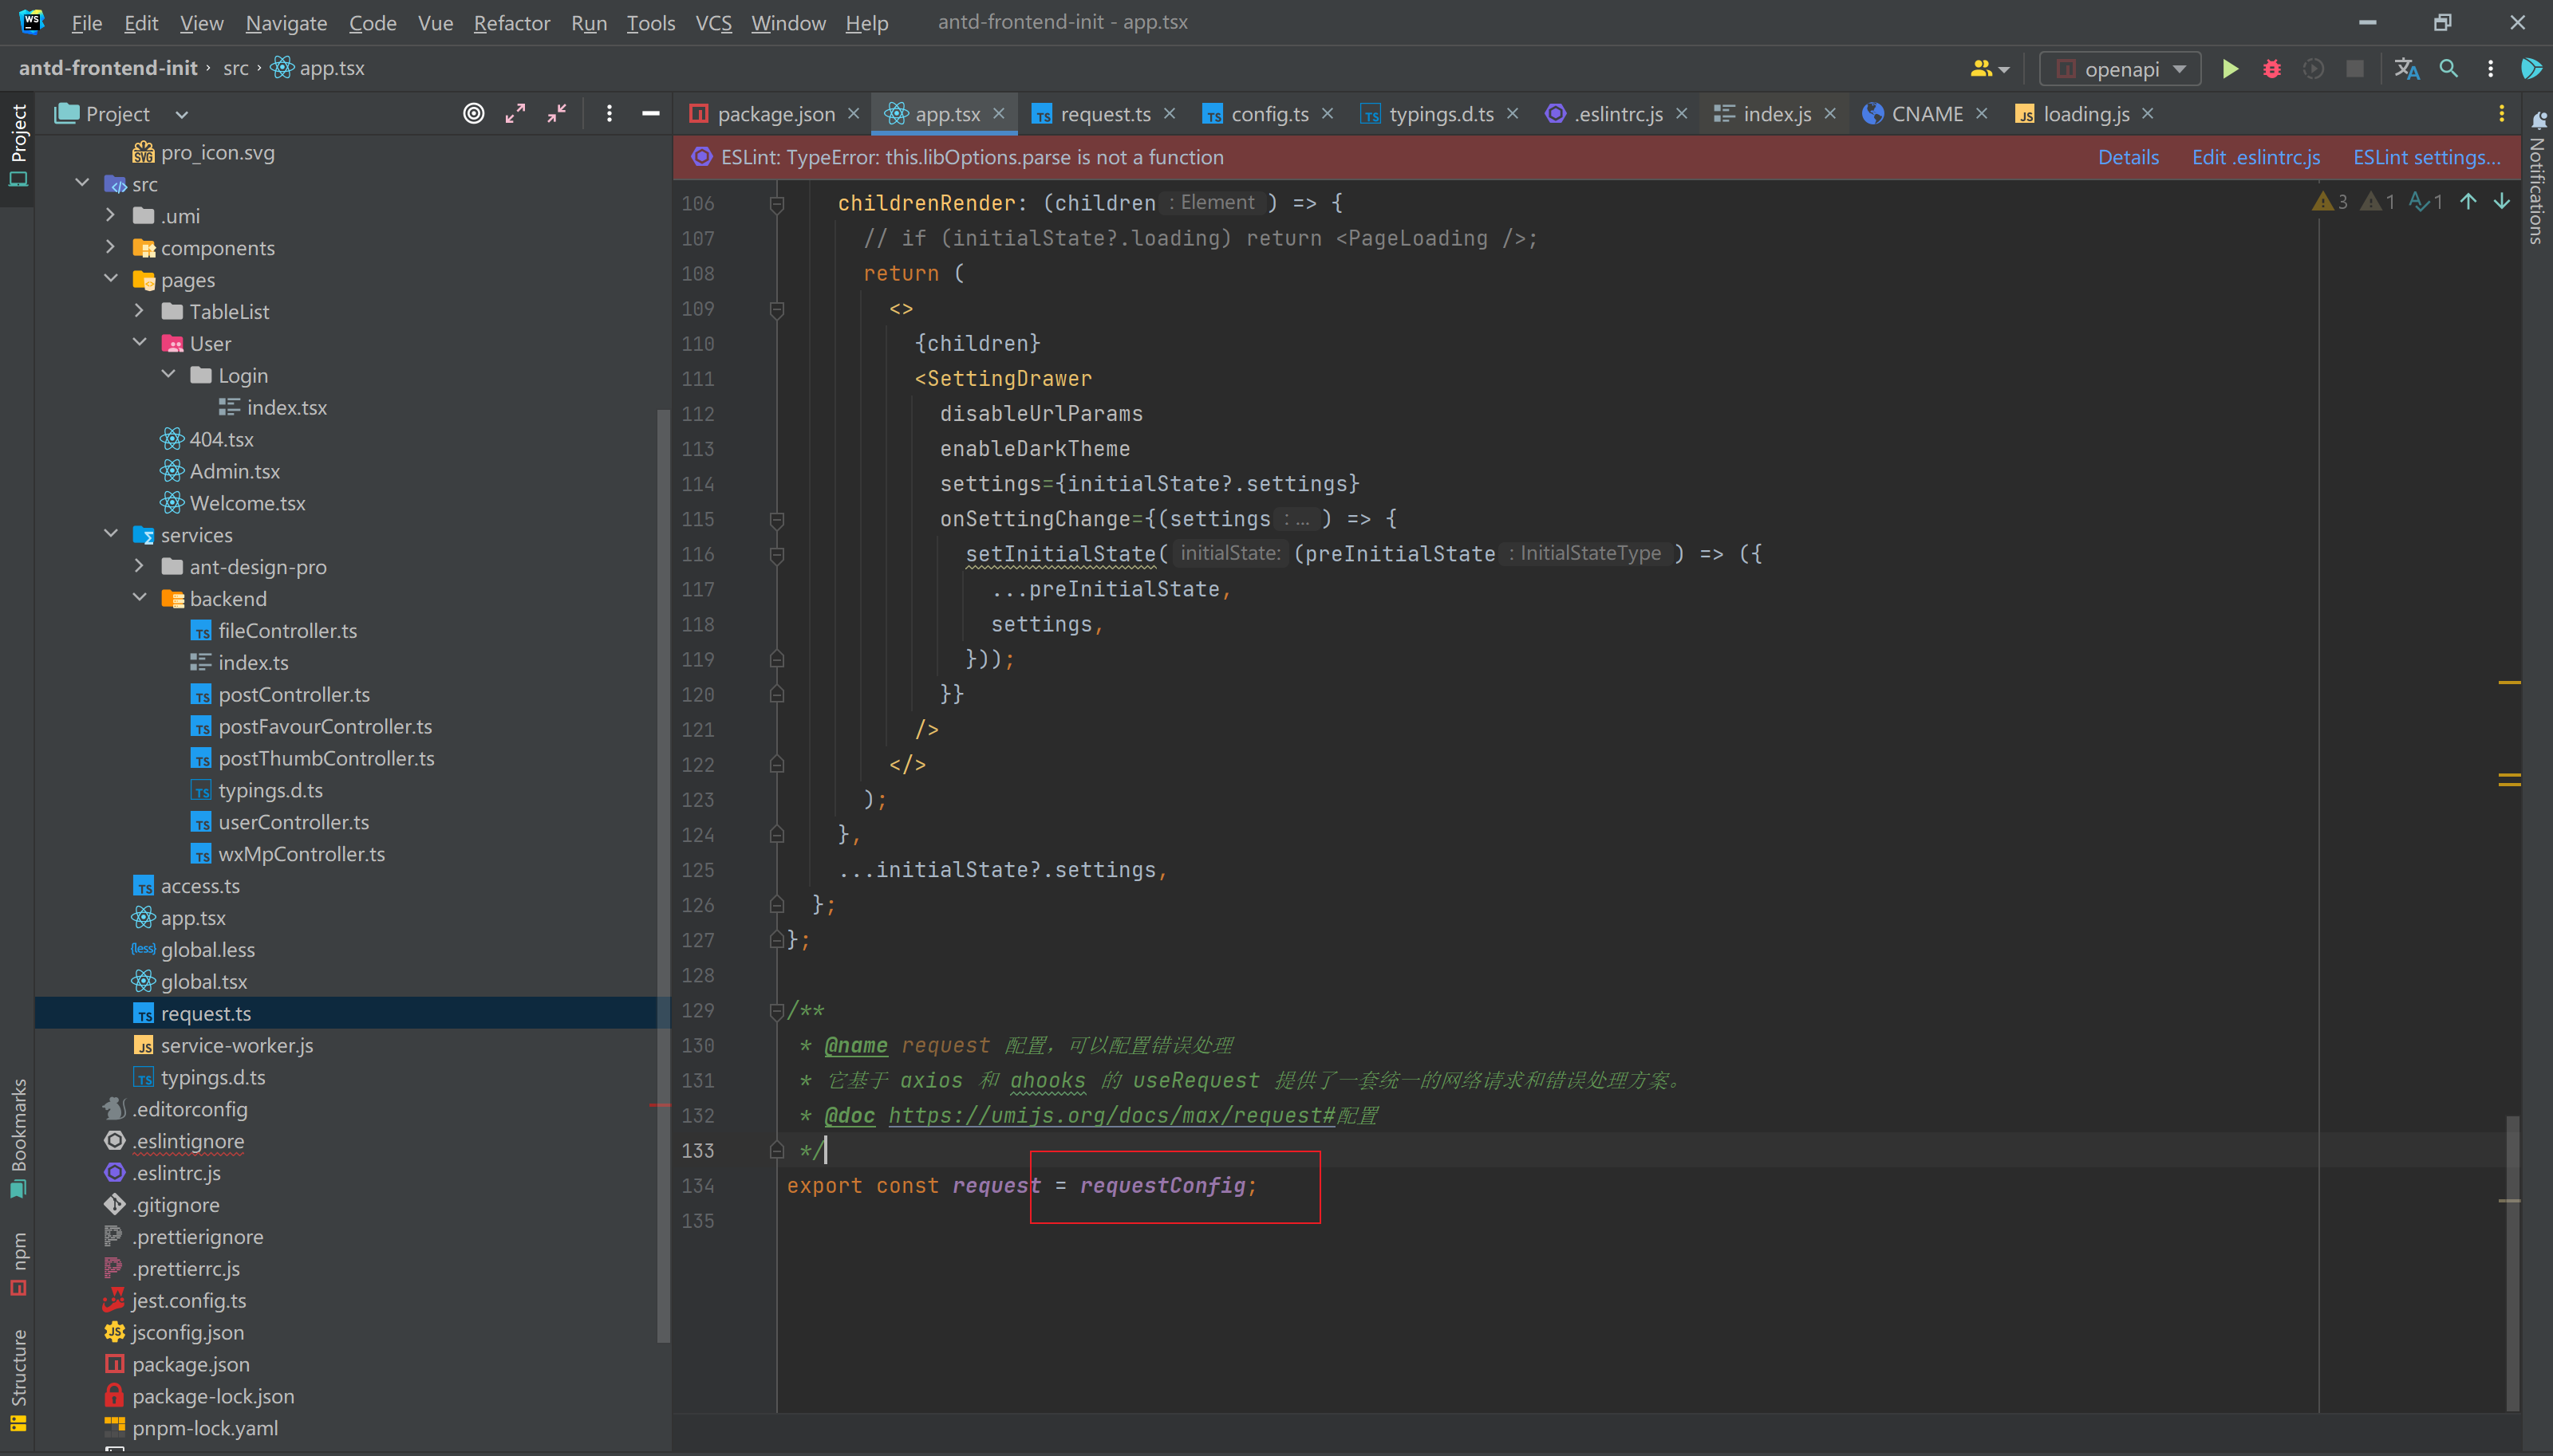Fold the doc comment at line 129
Viewport: 2553px width, 1456px height.
tap(776, 1011)
